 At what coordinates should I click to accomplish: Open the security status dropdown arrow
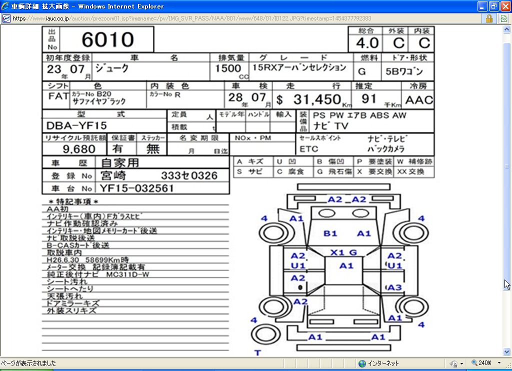[x=461, y=363]
